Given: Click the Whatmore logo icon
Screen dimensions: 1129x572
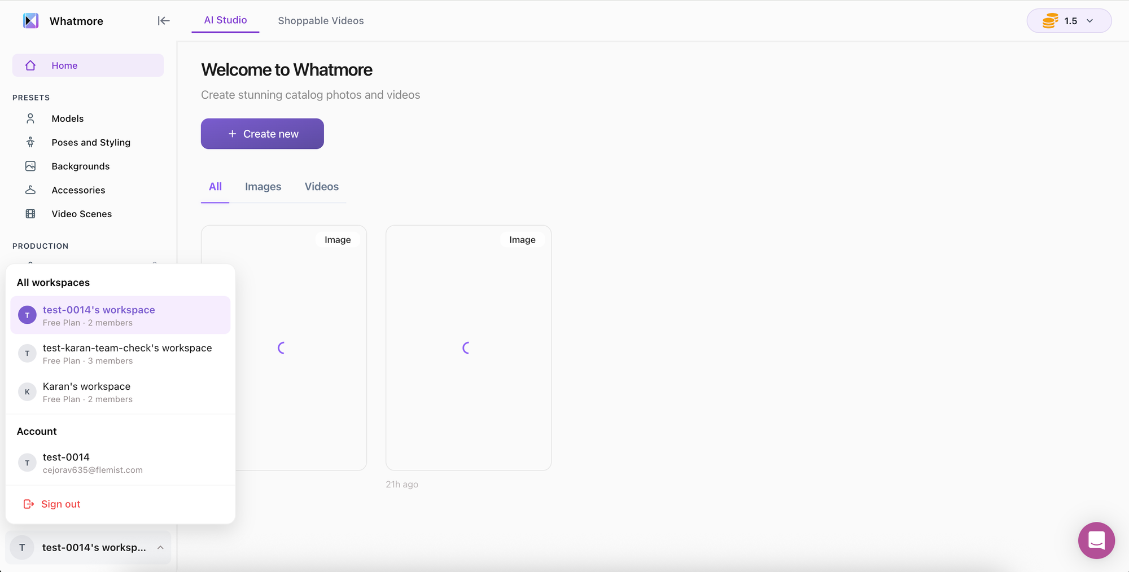Looking at the screenshot, I should pos(30,21).
